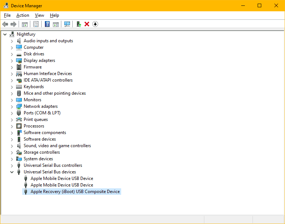285x224 pixels.
Task: Click the System devices folder icon
Action: (19, 159)
